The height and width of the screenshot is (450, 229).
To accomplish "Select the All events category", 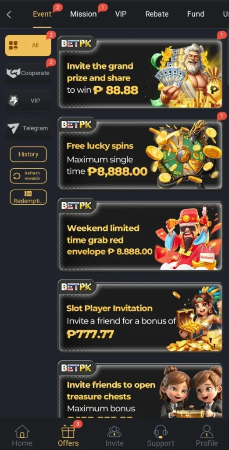I will 28,45.
